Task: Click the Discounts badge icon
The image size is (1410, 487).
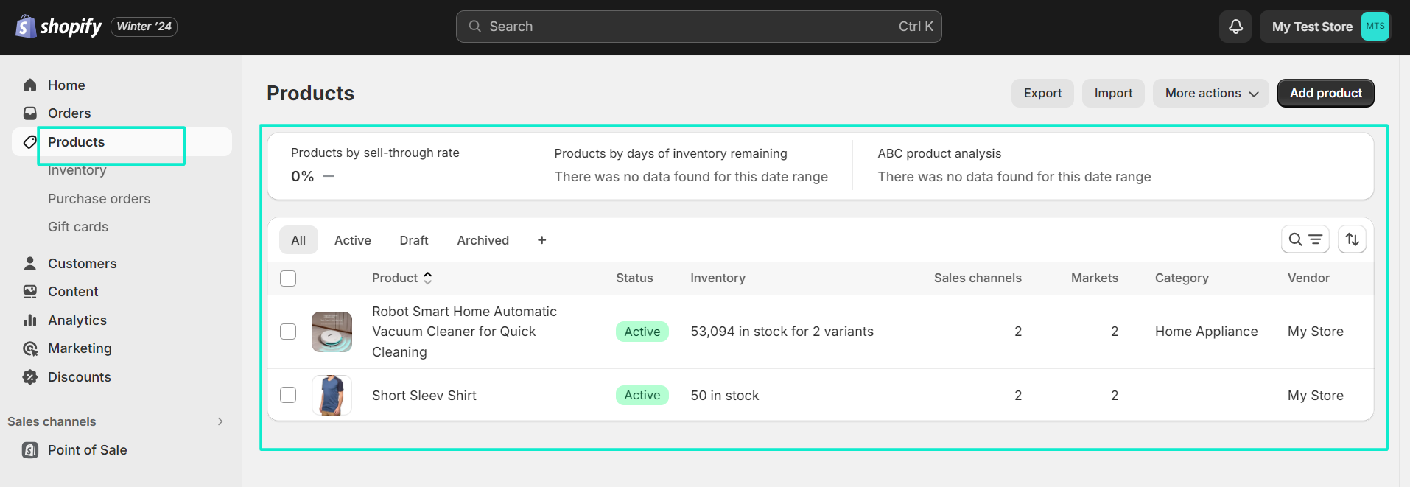Action: (x=30, y=376)
